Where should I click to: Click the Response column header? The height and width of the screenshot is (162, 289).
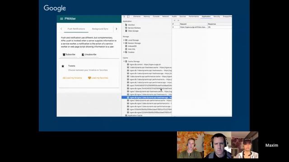click(x=219, y=24)
